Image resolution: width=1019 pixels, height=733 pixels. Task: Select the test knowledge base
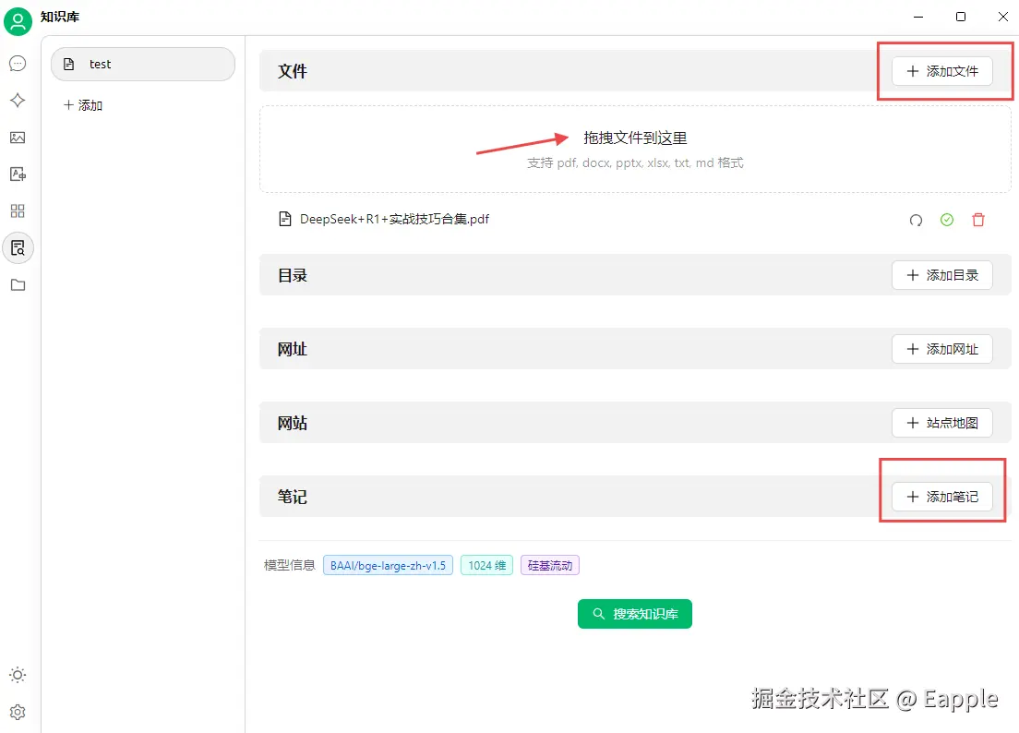pos(143,64)
